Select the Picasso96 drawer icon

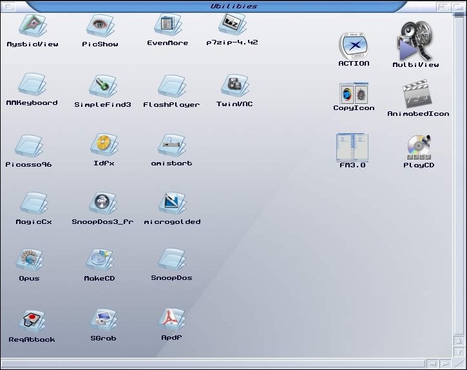(29, 146)
